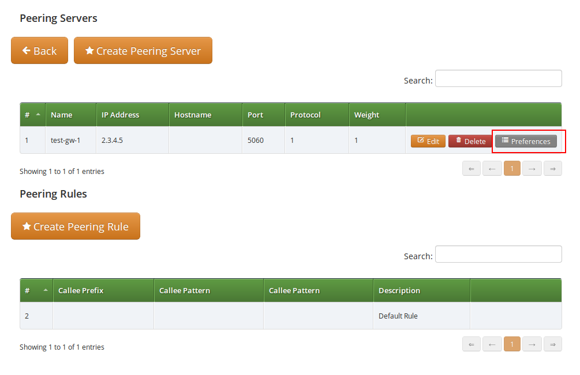
Task: Edit the test-gw-1 peering server
Action: (x=428, y=141)
